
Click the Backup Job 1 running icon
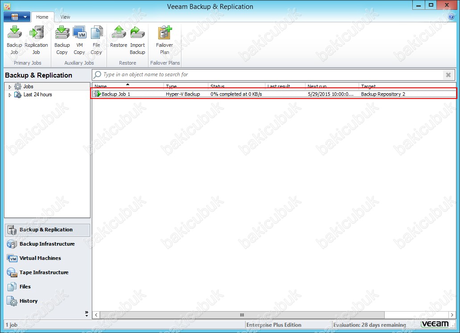click(x=97, y=94)
